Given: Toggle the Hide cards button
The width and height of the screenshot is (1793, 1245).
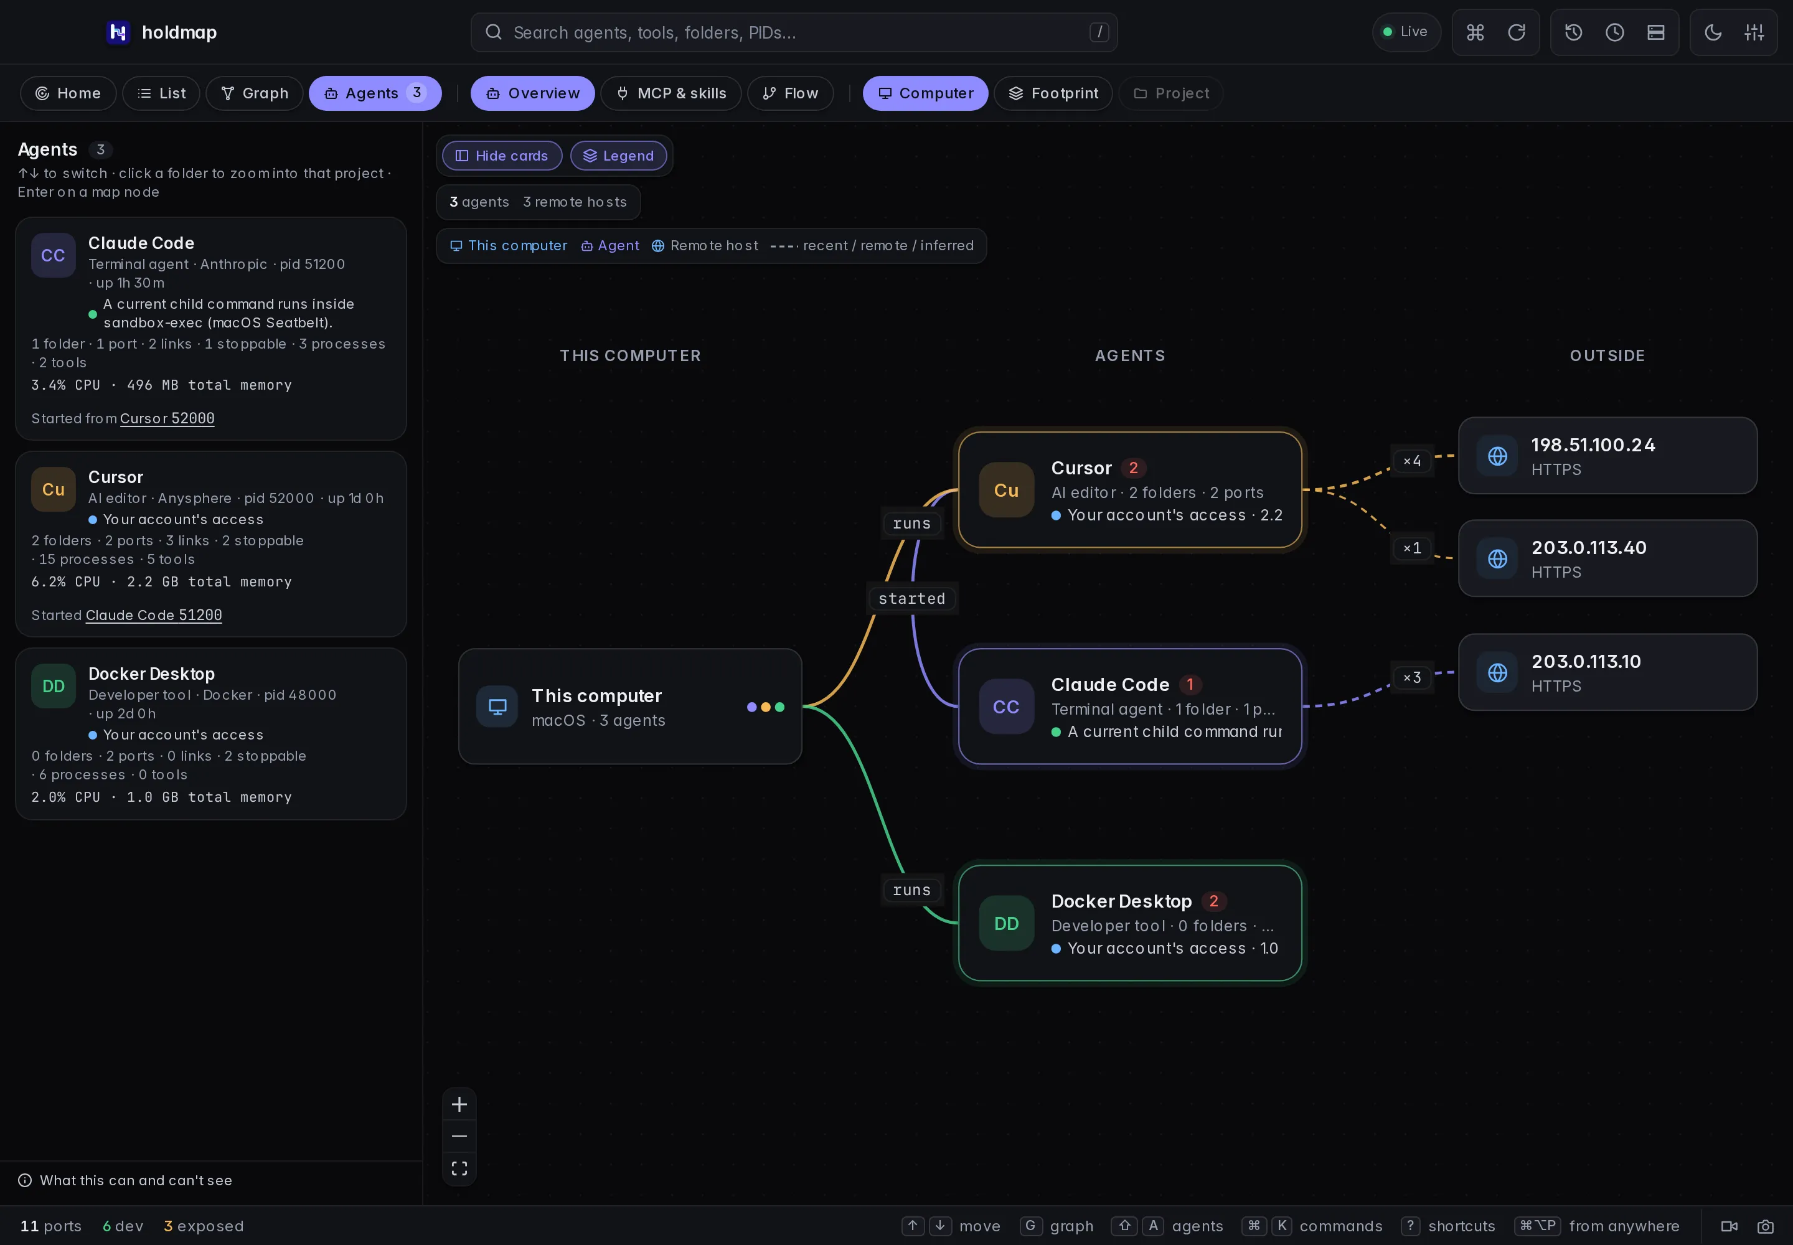Looking at the screenshot, I should tap(502, 156).
